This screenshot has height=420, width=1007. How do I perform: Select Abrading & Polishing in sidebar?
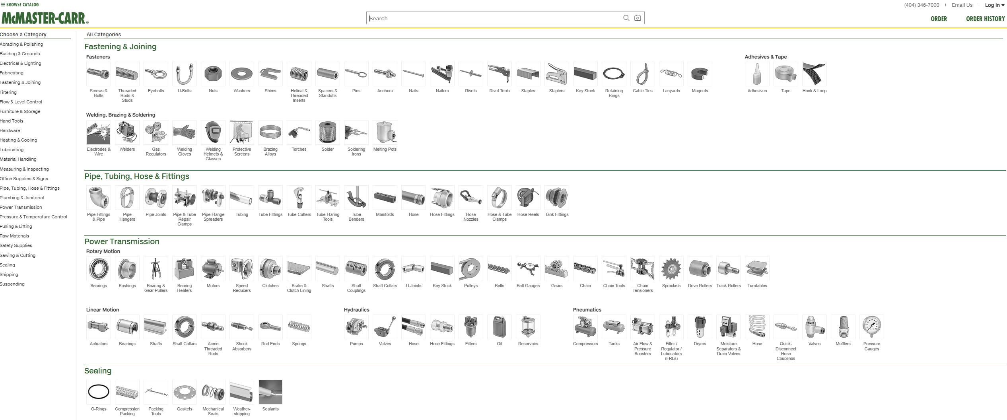(x=21, y=44)
